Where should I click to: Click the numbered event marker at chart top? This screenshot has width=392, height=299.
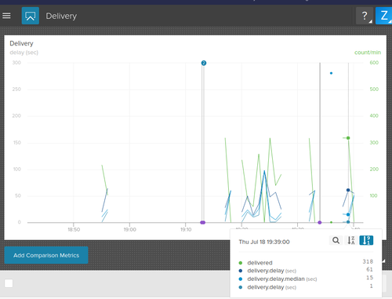tap(204, 63)
